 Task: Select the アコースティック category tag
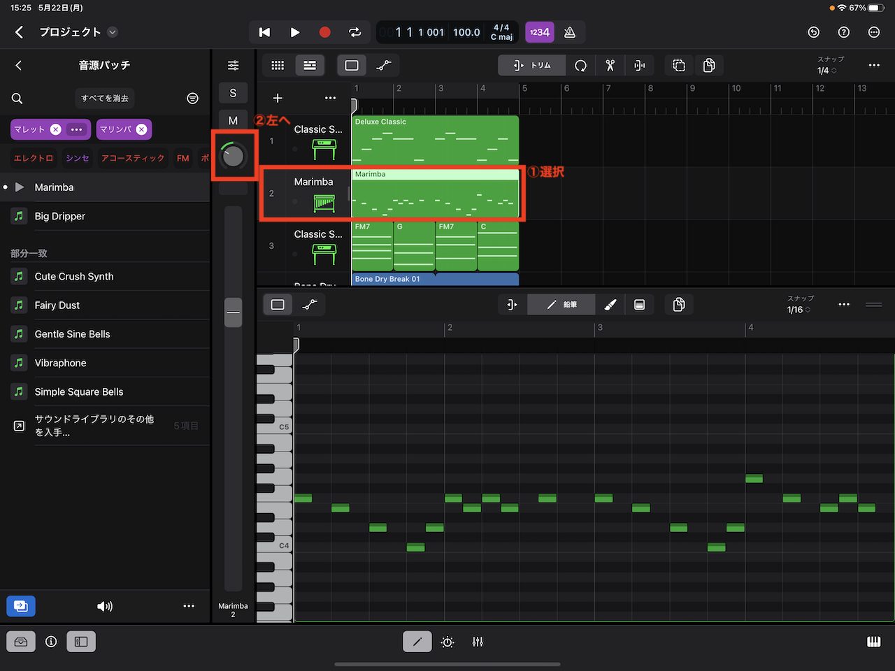[x=133, y=158]
